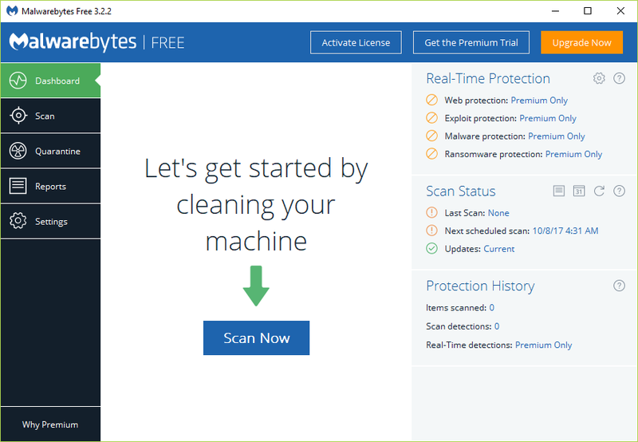Click Premium Only link for Web protection

(539, 100)
